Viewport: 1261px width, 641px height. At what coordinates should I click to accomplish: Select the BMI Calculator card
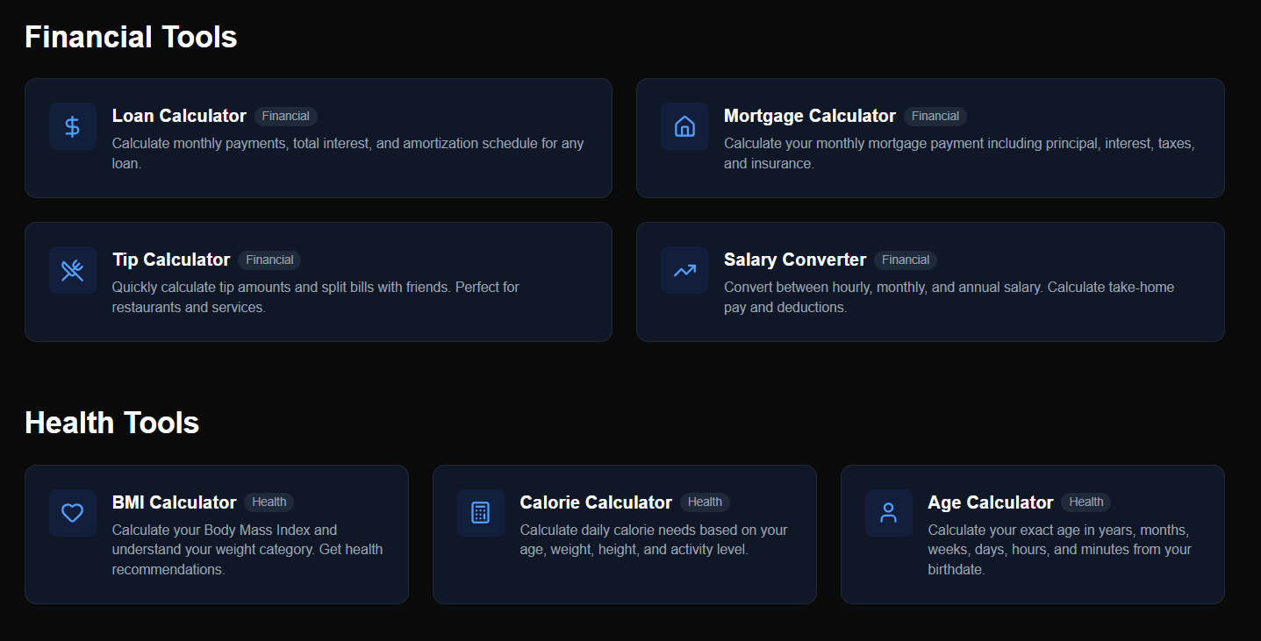216,534
